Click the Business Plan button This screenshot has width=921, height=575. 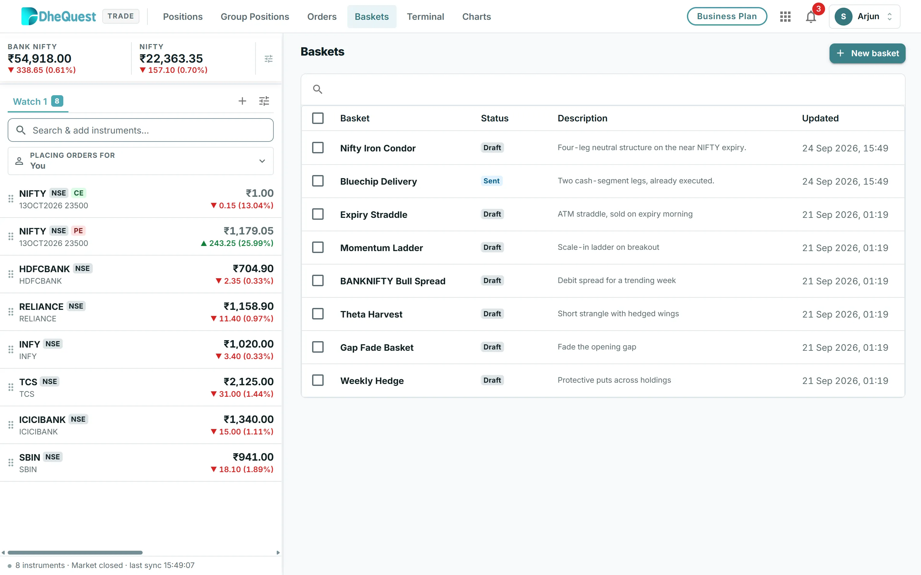click(727, 16)
